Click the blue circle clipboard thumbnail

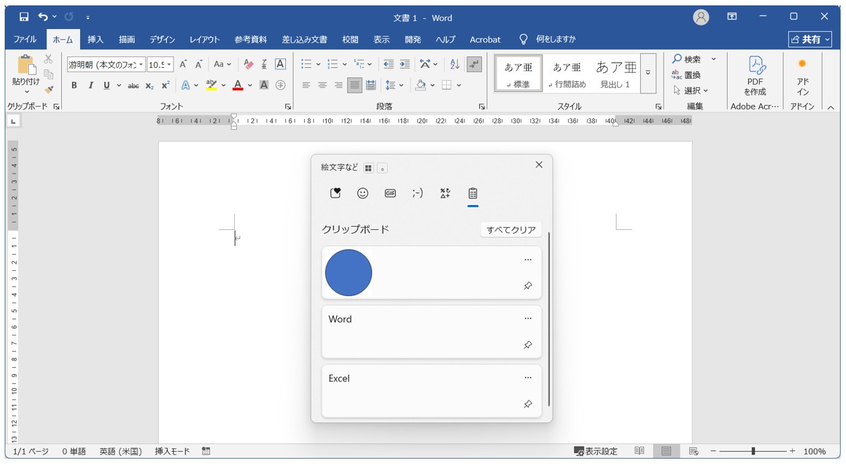[x=348, y=272]
